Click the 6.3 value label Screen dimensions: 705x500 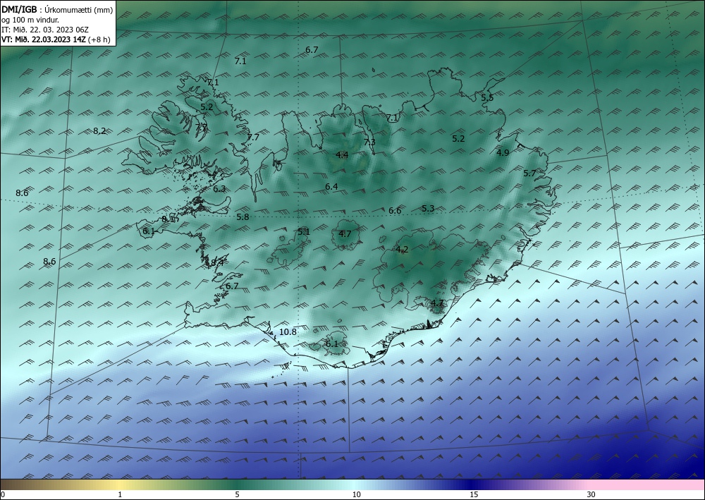219,189
